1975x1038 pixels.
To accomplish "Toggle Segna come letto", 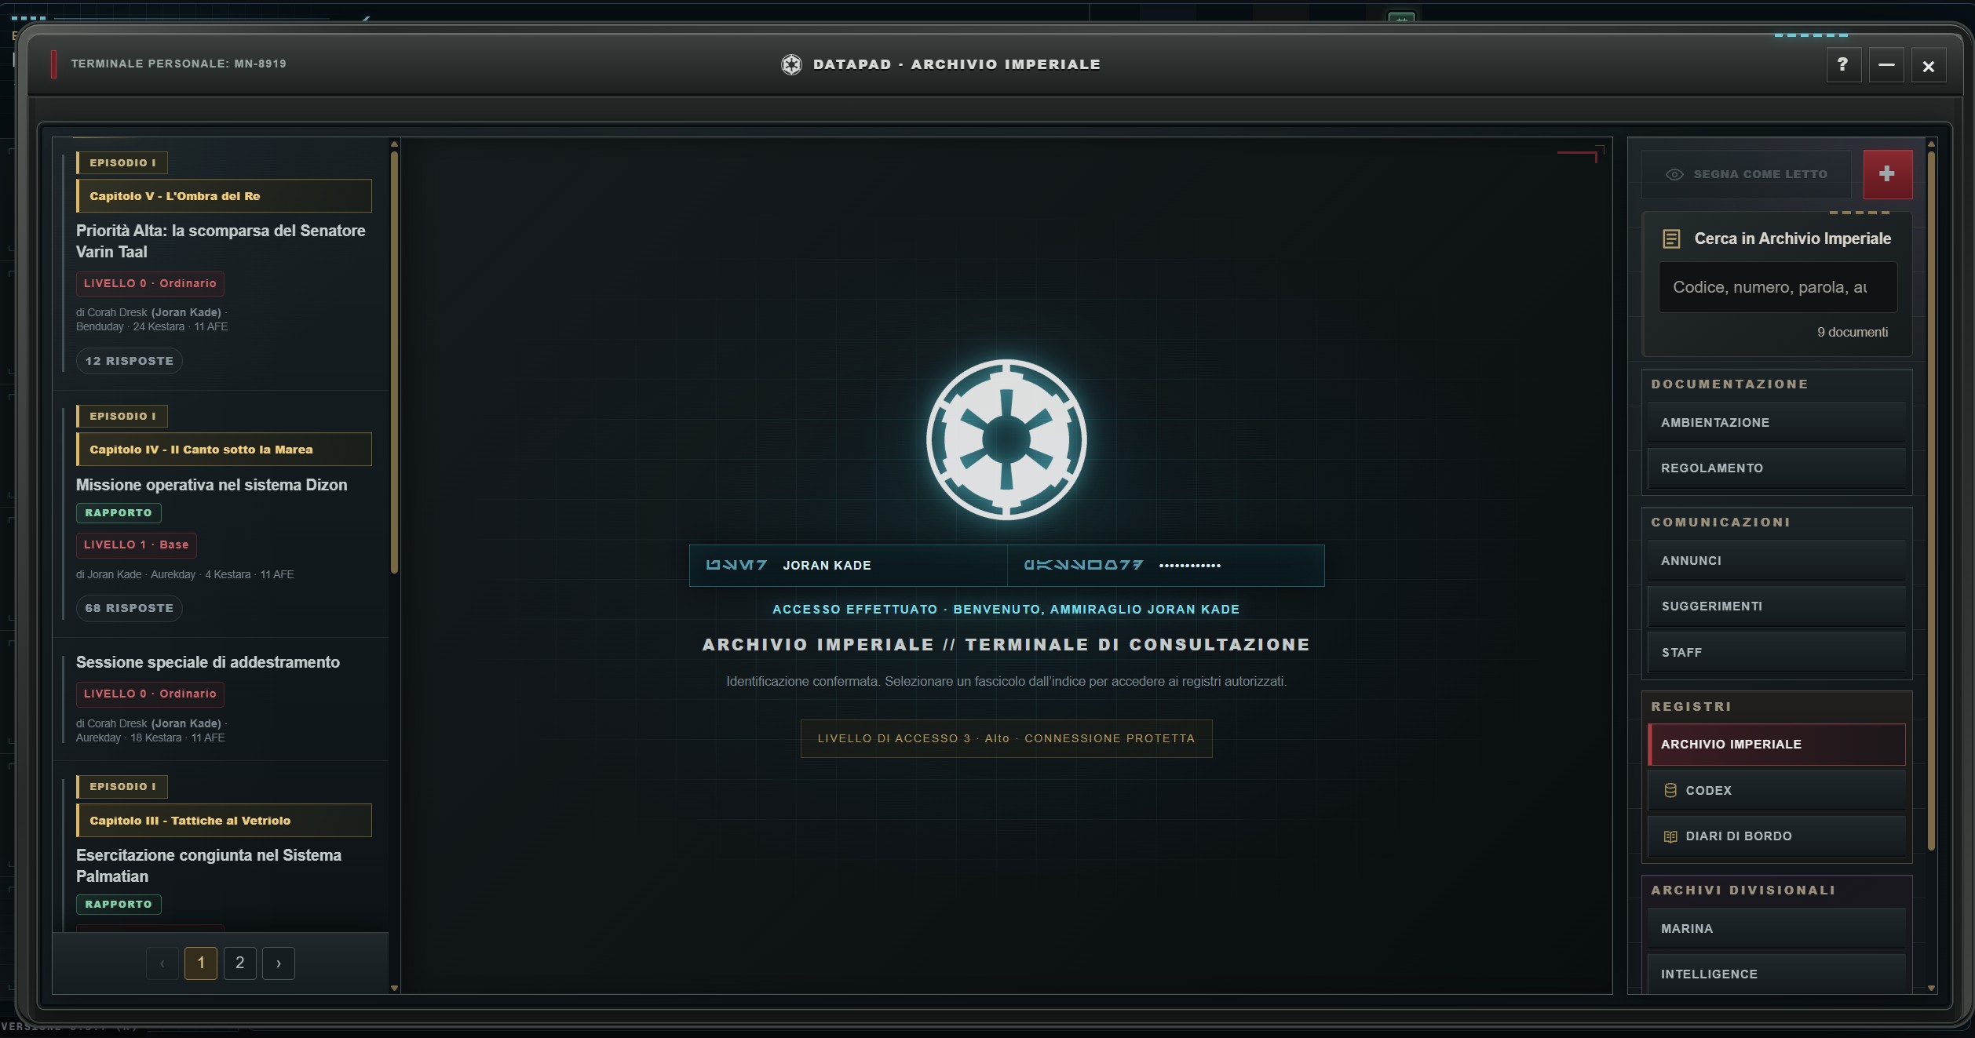I will coord(1746,174).
